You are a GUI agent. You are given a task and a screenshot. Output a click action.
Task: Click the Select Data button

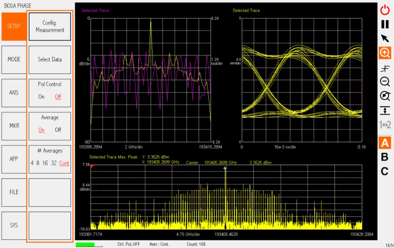50,59
